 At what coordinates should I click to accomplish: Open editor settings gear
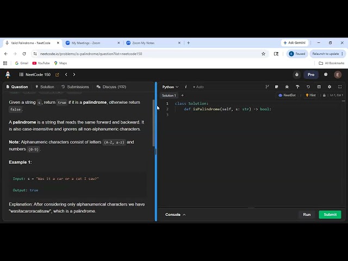(330, 87)
